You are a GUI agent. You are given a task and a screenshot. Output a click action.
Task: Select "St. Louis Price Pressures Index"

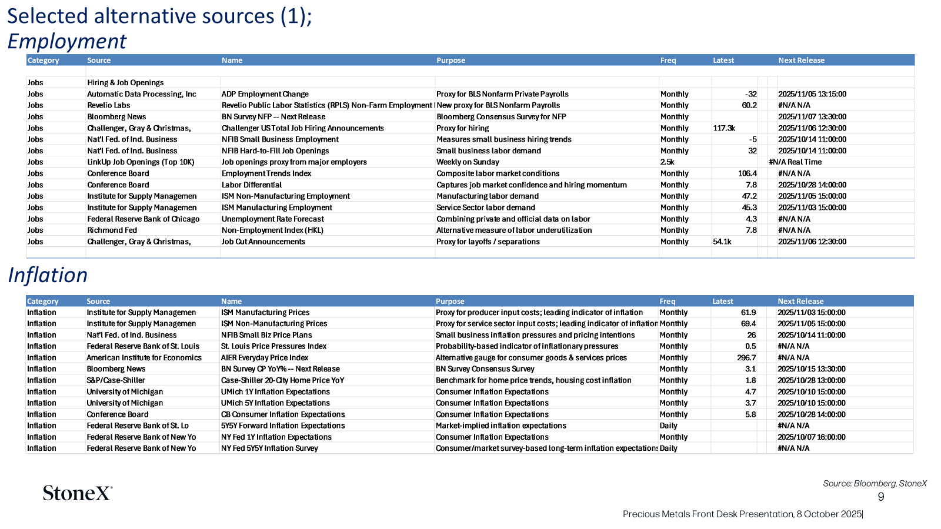pos(273,347)
